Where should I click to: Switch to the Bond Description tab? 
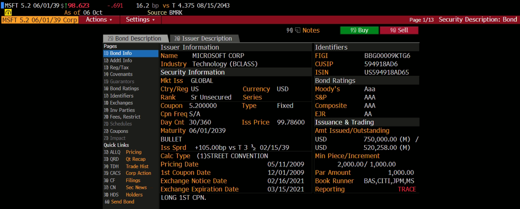tap(135, 38)
